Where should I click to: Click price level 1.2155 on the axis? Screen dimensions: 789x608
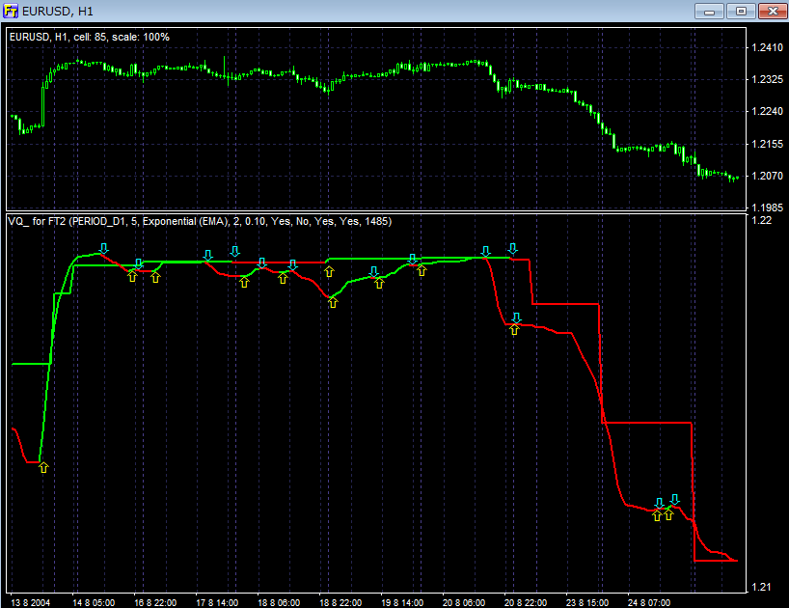click(768, 144)
